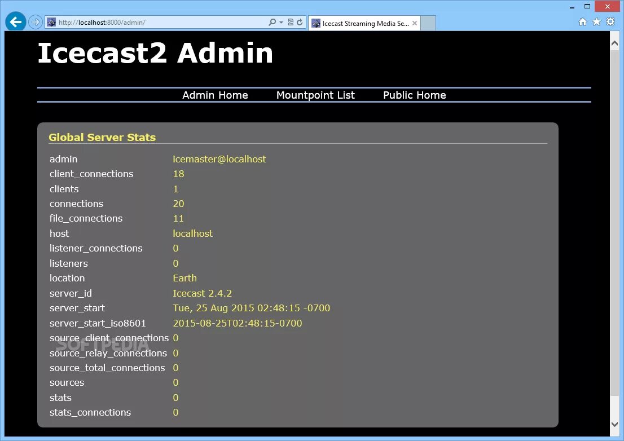Open a new blank tab

(x=428, y=24)
